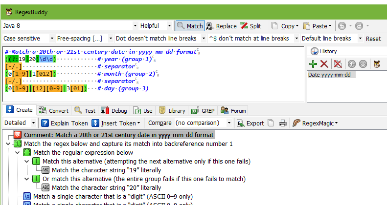
Task: Click the ABC icon beside "20" literal
Action: [x=46, y=188]
